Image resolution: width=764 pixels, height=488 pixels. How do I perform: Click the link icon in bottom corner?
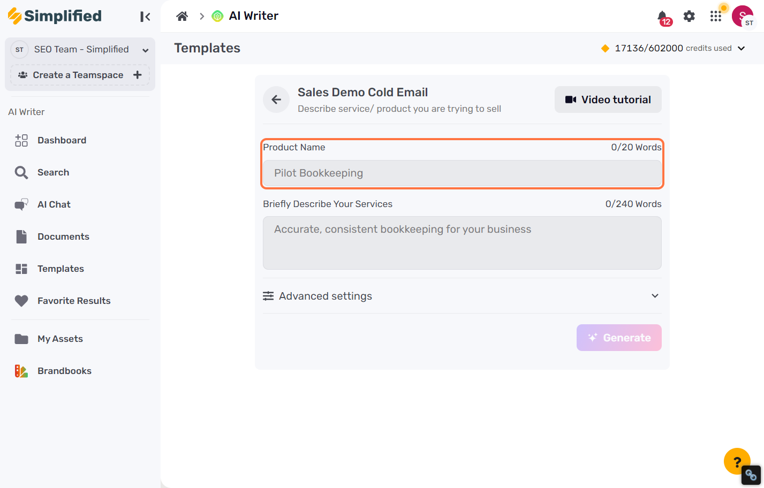click(x=751, y=475)
